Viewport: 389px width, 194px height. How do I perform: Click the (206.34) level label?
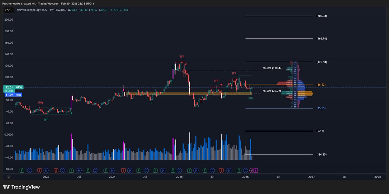click(x=322, y=16)
